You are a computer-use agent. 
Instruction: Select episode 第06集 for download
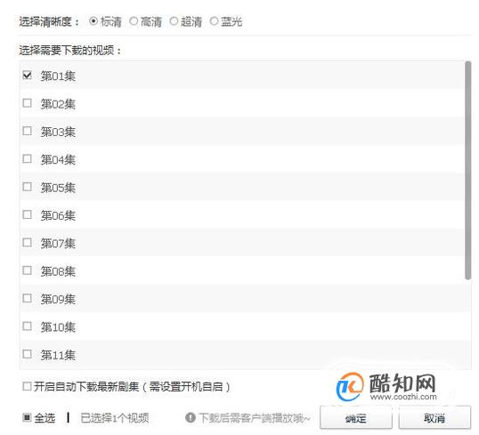[x=28, y=214]
